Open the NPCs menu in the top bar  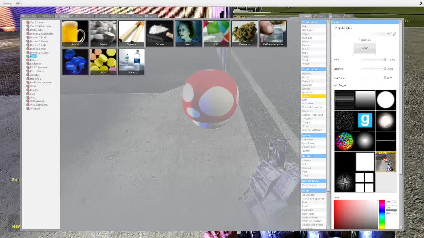coord(19,3)
